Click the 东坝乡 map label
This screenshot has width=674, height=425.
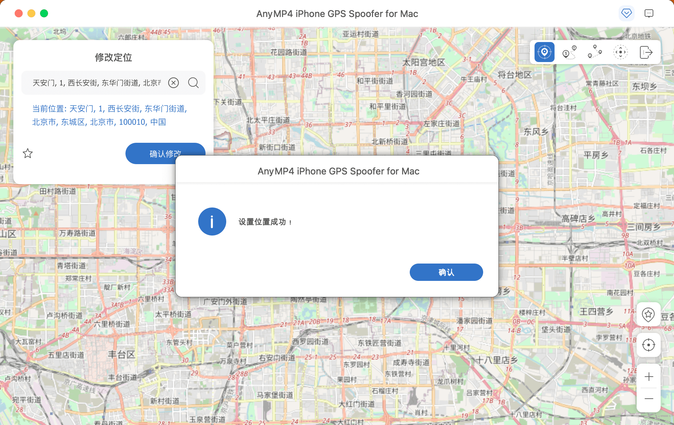click(x=645, y=86)
